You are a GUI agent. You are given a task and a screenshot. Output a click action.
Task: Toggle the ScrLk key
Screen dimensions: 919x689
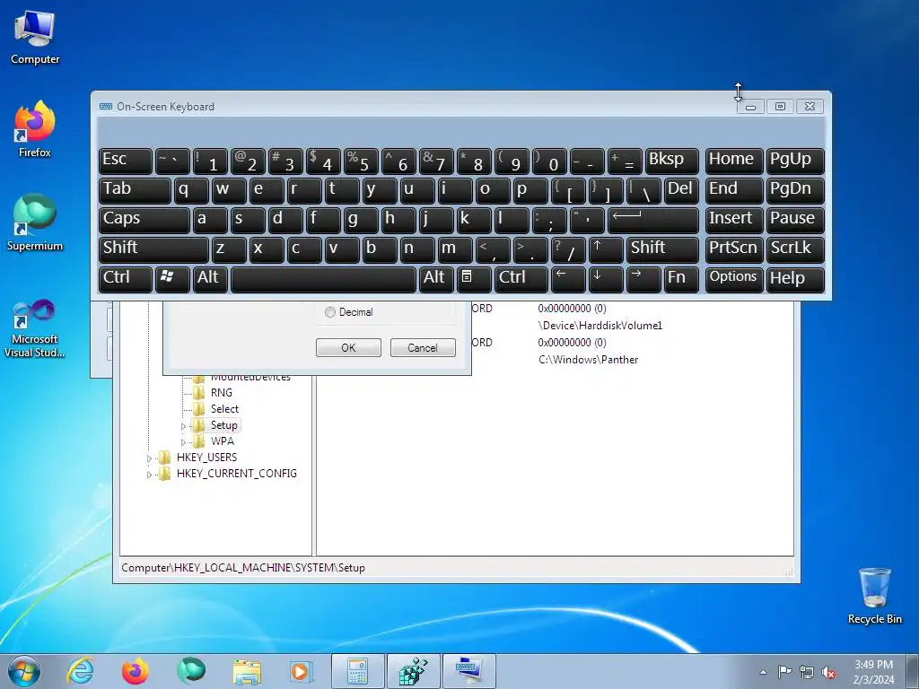(x=795, y=249)
